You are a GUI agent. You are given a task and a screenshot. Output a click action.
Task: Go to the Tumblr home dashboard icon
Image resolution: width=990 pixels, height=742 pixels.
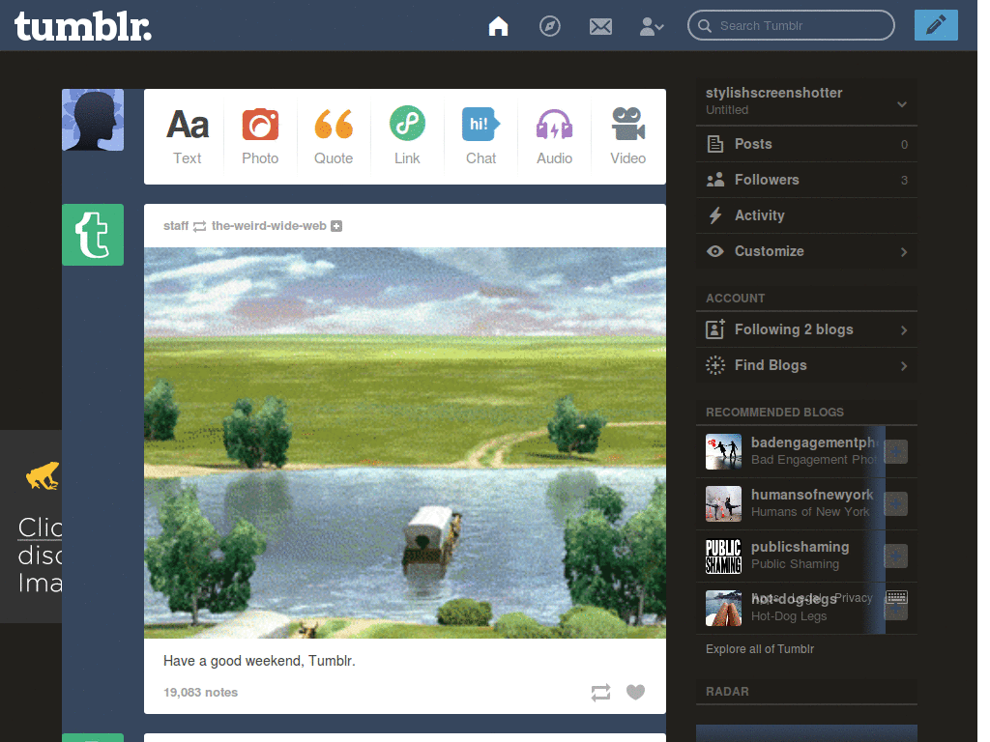click(498, 26)
